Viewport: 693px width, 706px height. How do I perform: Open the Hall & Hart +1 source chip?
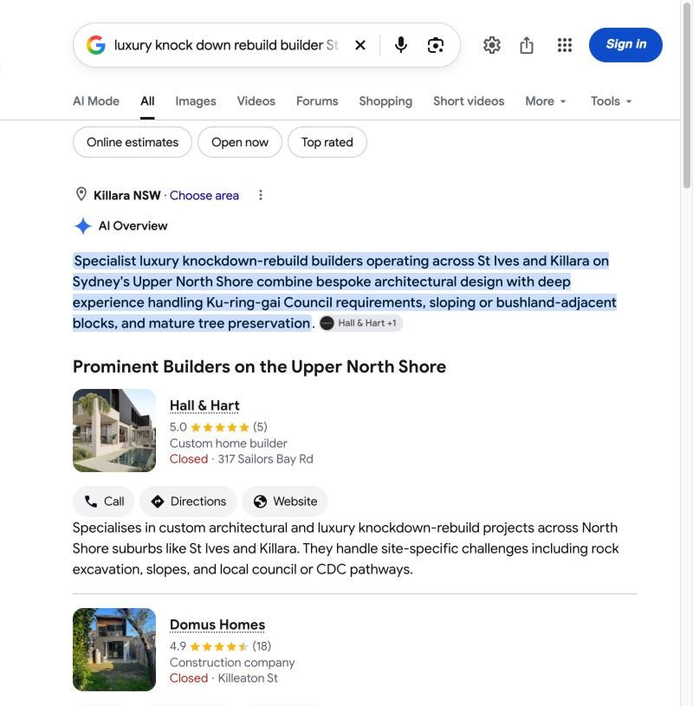click(360, 323)
